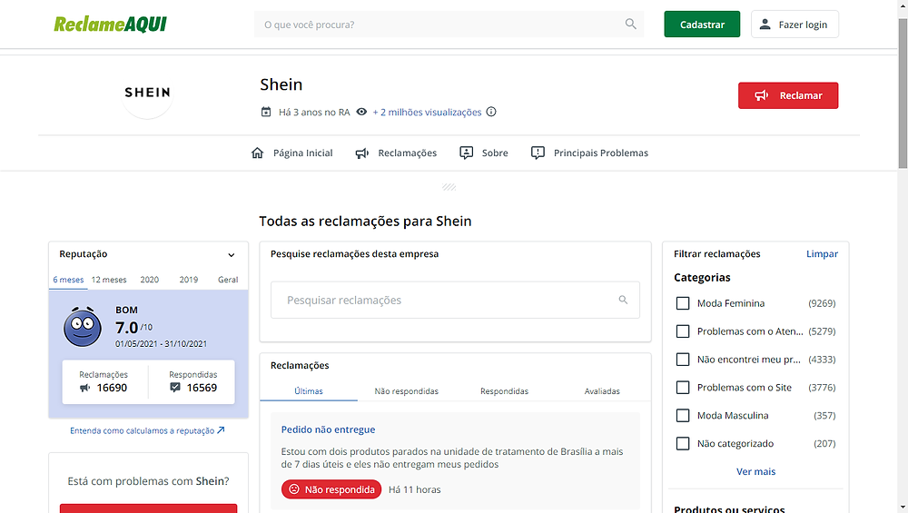This screenshot has width=908, height=513.
Task: Click the calendar icon near 'Há 3 anos no RA'
Action: point(266,112)
